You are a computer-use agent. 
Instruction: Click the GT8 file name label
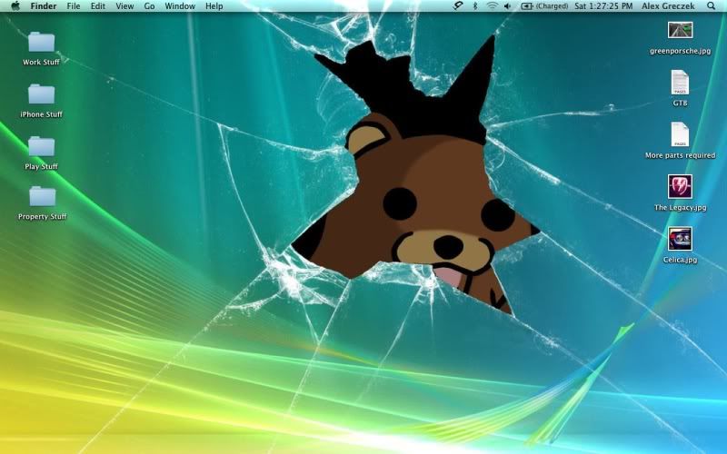coord(680,104)
